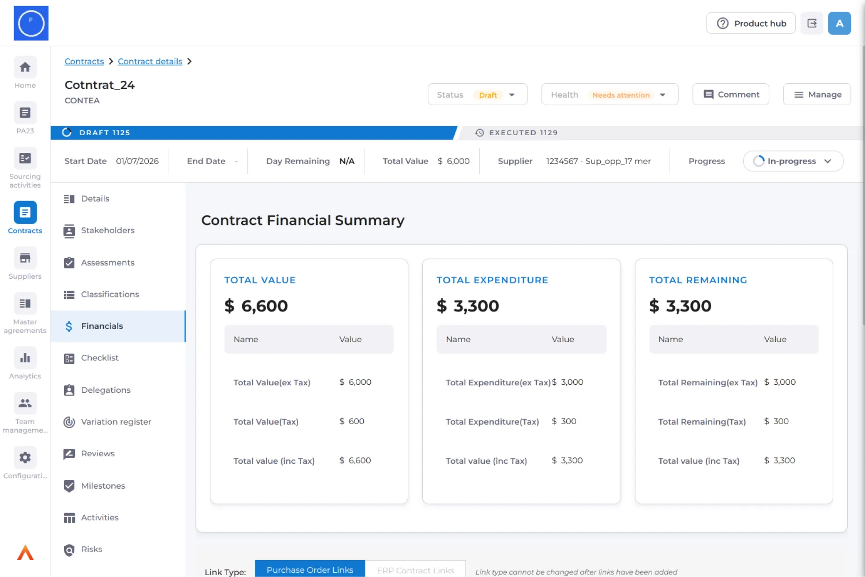Click the Stakeholders menu icon
The height and width of the screenshot is (577, 865).
tap(69, 231)
